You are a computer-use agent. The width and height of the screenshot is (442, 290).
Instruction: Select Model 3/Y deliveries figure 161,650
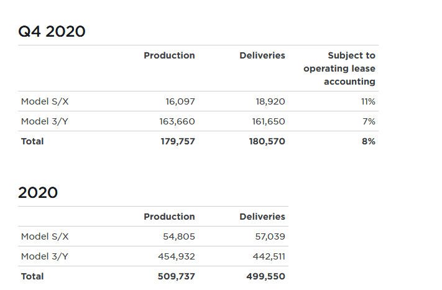[269, 121]
